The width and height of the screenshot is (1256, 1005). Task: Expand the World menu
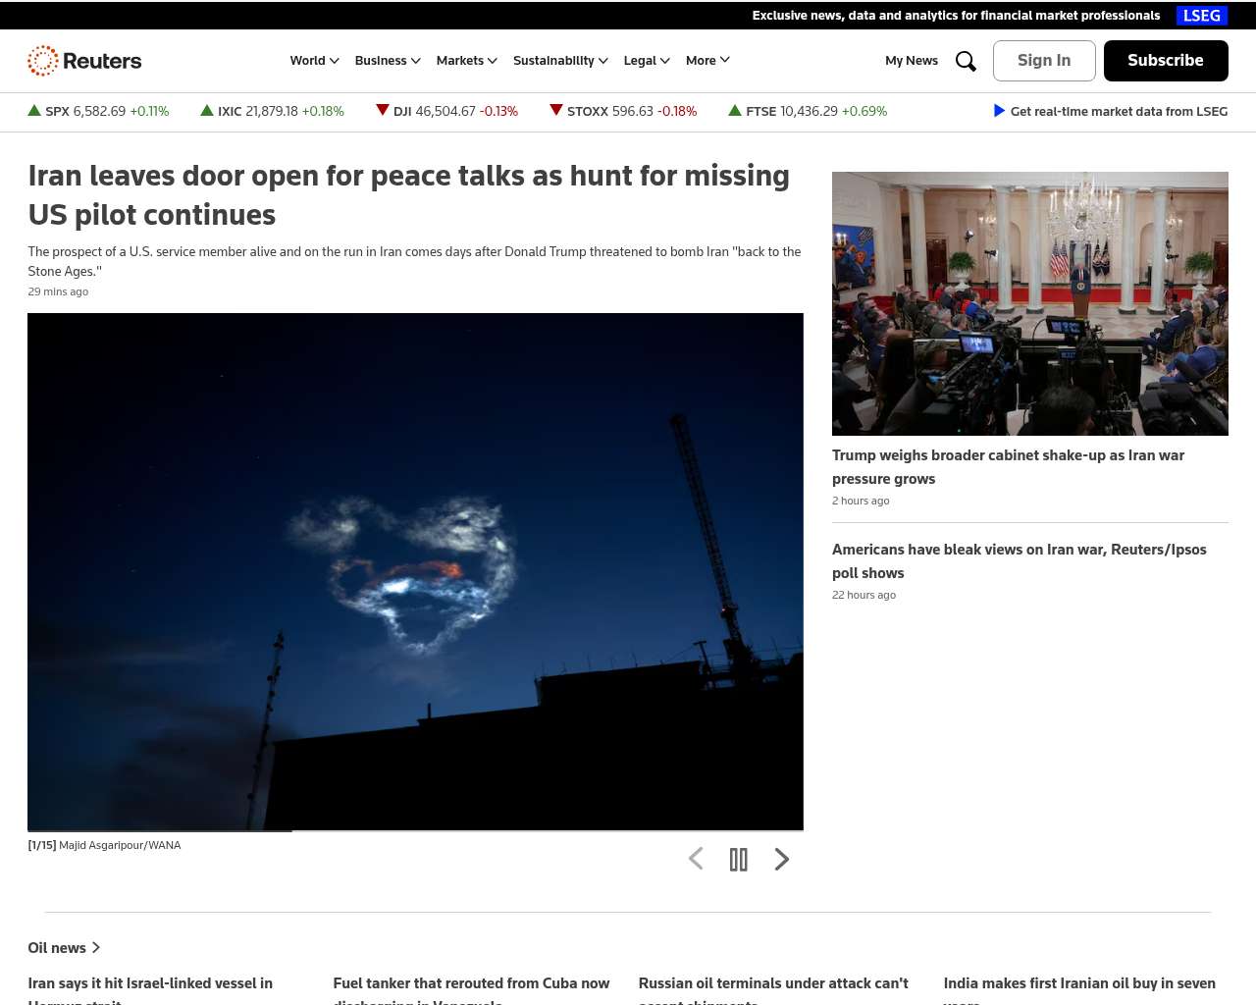pyautogui.click(x=314, y=61)
